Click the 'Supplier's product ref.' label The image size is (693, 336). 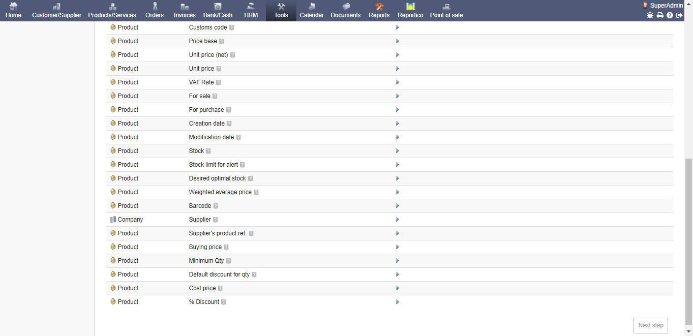218,233
